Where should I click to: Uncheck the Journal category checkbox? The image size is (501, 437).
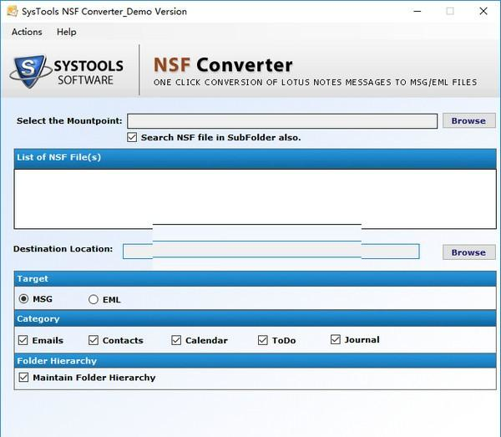point(336,339)
